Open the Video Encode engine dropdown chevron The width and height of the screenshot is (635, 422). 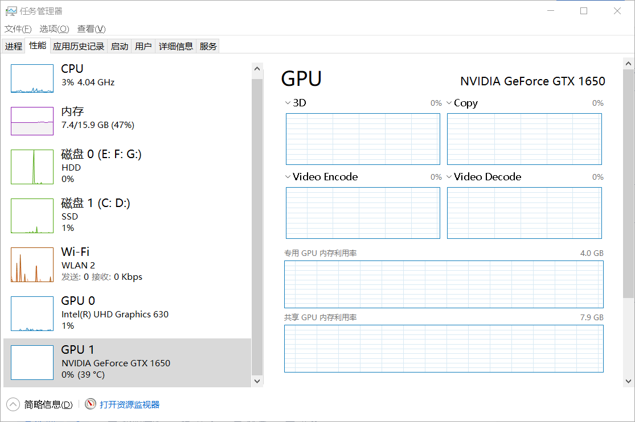(x=288, y=177)
